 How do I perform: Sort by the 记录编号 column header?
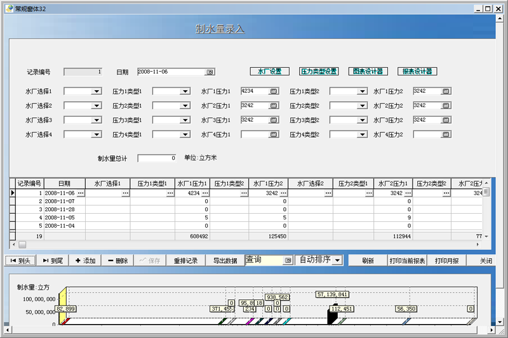click(29, 183)
